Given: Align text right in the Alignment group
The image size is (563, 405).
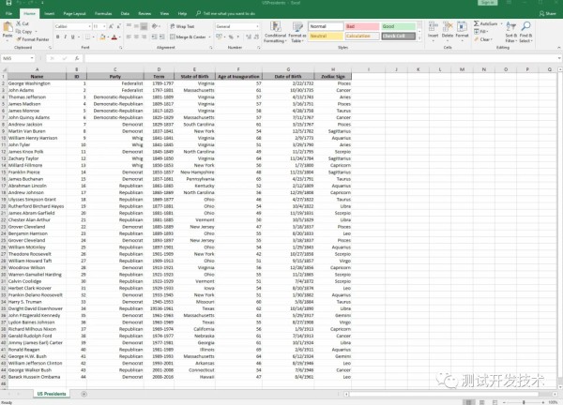Looking at the screenshot, I should tap(144, 37).
